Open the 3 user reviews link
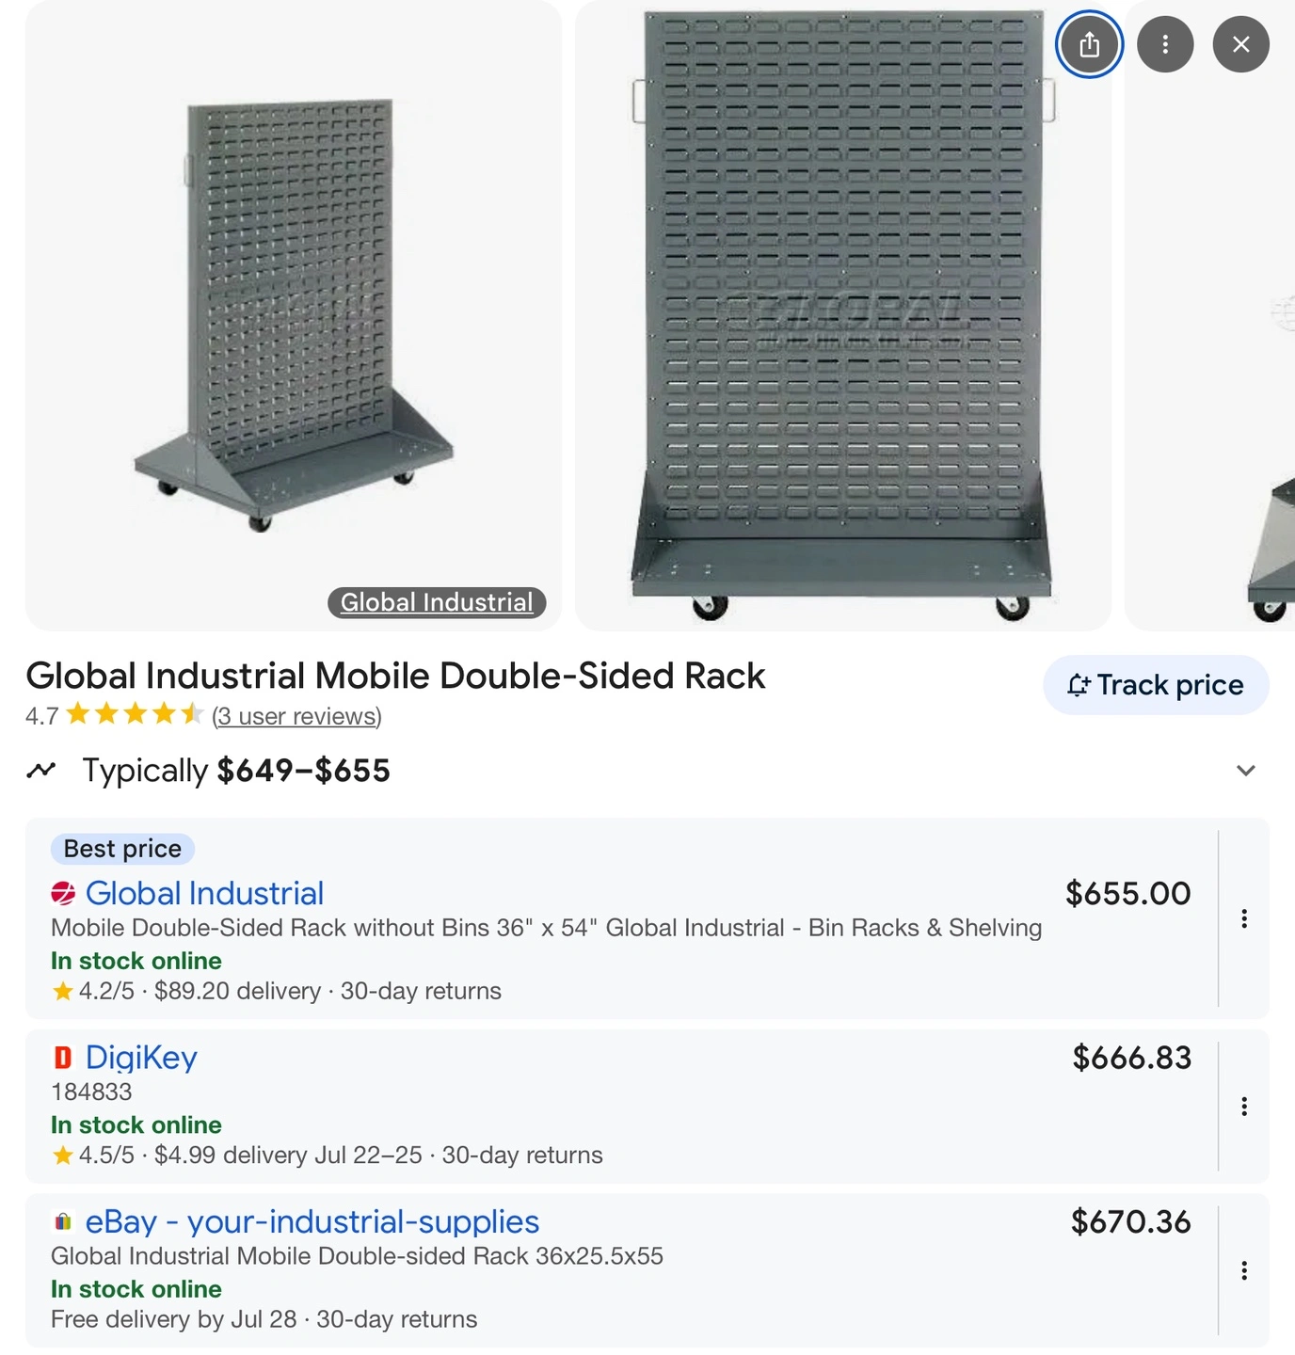1295x1355 pixels. pyautogui.click(x=296, y=716)
